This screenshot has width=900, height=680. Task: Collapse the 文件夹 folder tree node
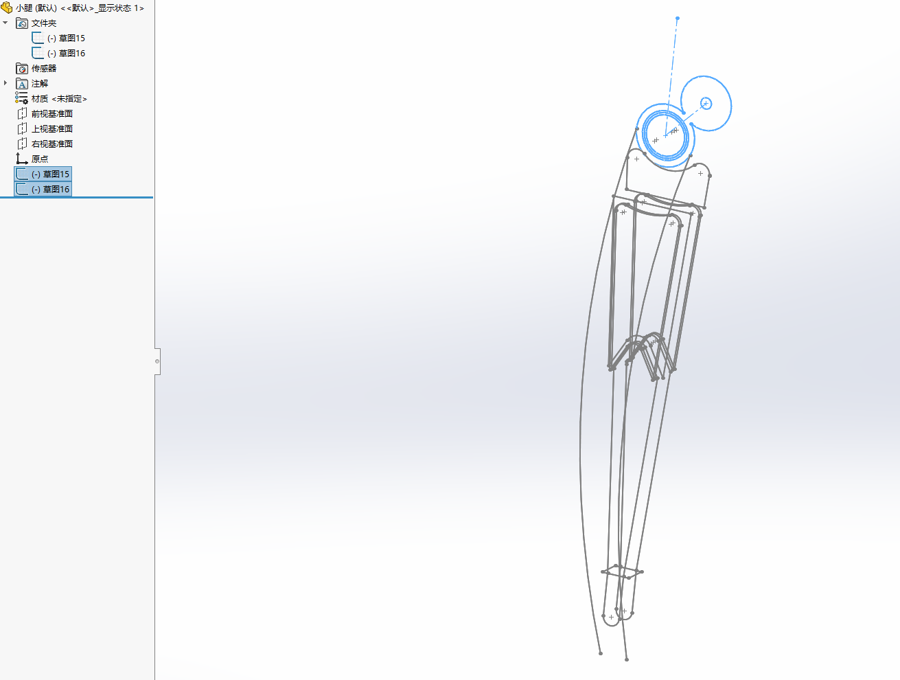pyautogui.click(x=5, y=23)
